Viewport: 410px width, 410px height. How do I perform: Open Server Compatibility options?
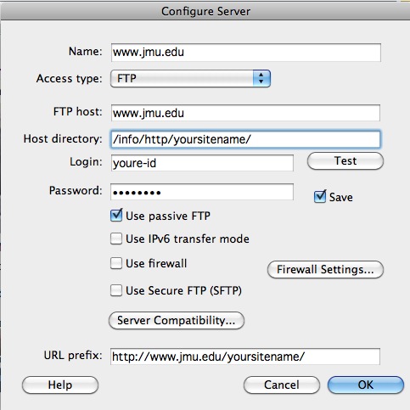coord(177,320)
